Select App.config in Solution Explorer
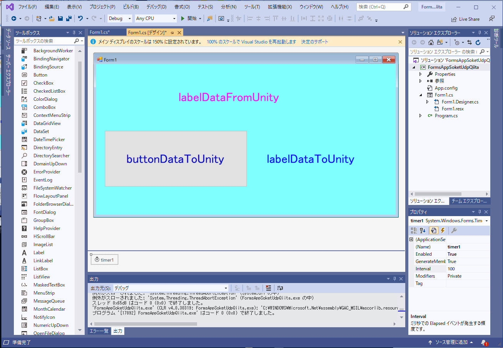 click(446, 88)
